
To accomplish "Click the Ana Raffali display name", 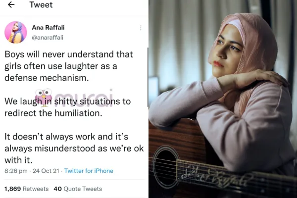I will (x=49, y=27).
